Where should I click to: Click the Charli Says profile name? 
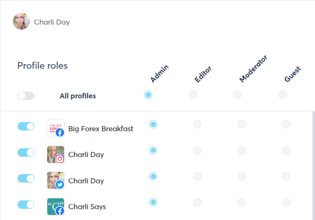87,207
